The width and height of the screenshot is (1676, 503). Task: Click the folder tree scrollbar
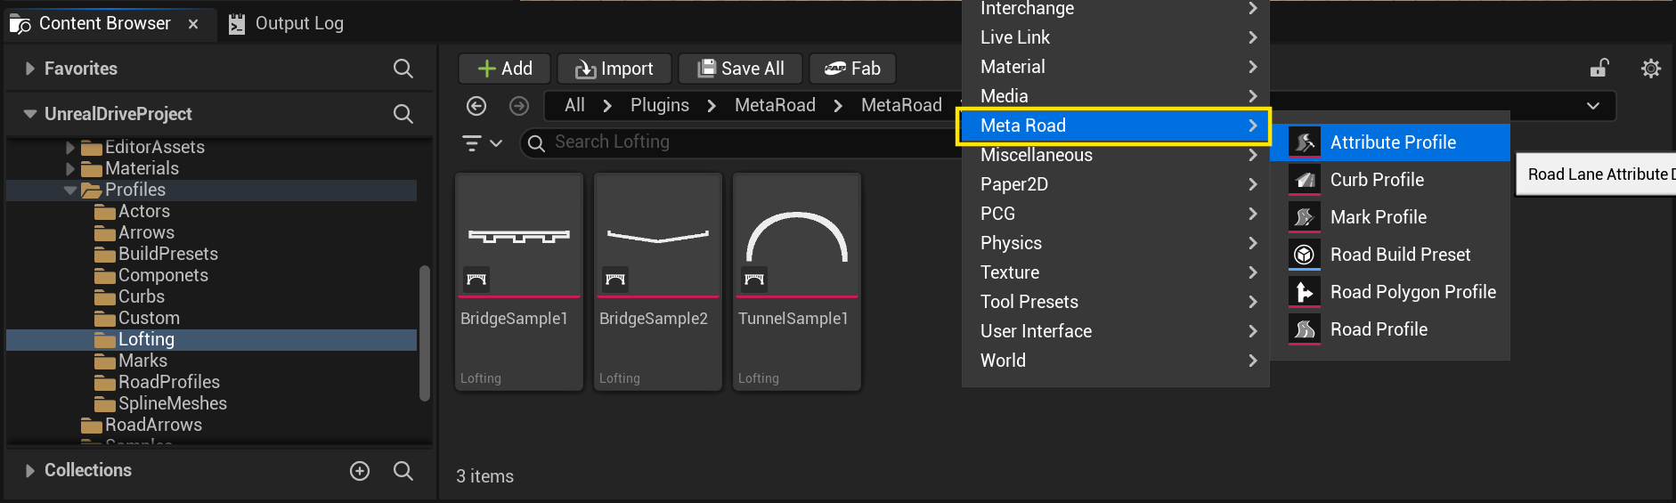click(425, 333)
